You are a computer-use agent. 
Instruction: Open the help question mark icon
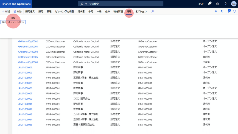tap(226, 4)
